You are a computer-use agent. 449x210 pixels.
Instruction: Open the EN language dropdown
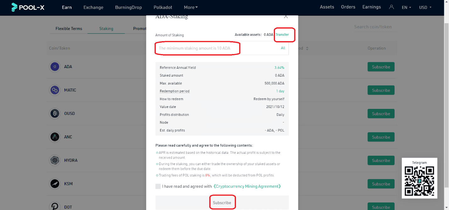pyautogui.click(x=407, y=7)
